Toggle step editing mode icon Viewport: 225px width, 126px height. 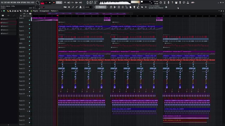pyautogui.click(x=73, y=7)
